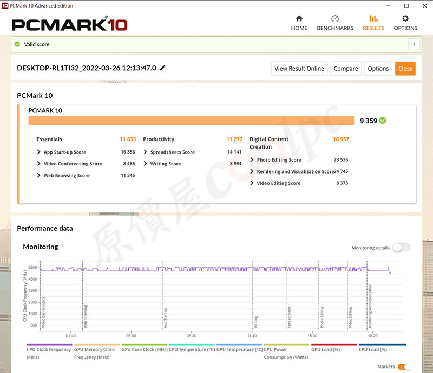Click the App Start-up score value 16 356
The width and height of the screenshot is (433, 373).
[x=128, y=152]
